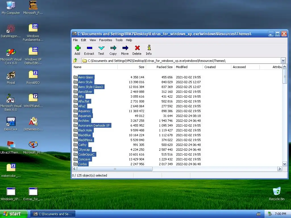
Task: Go up one folder level icon
Action: (x=75, y=60)
